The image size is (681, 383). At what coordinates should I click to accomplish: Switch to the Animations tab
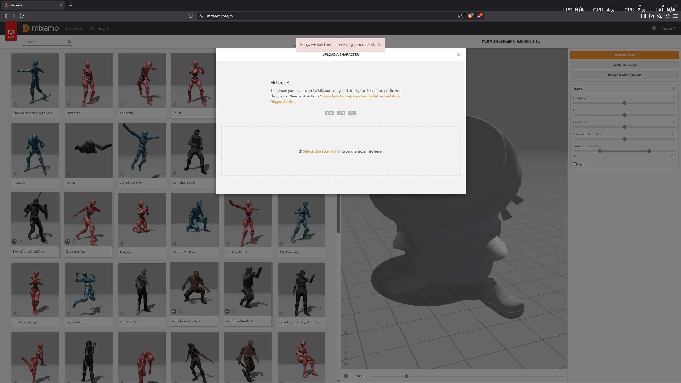coord(99,28)
